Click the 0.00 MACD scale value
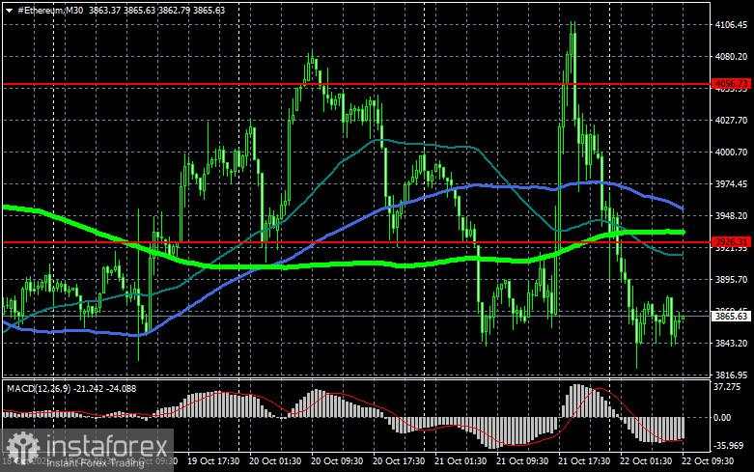Screen dimensions: 754x472 [x=723, y=418]
